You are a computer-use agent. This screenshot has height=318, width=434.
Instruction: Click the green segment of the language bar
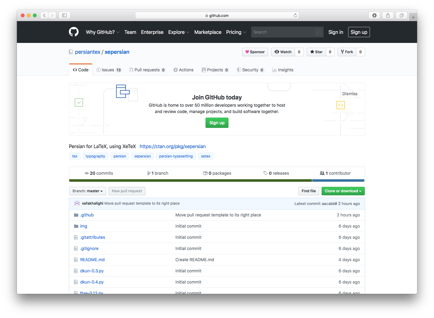coord(190,180)
